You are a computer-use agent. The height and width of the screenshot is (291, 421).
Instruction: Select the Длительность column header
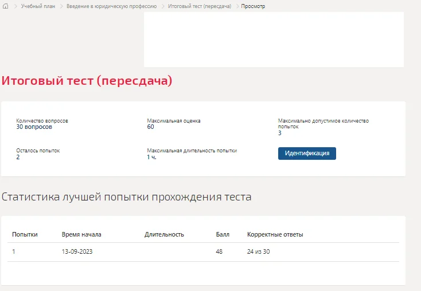click(164, 234)
